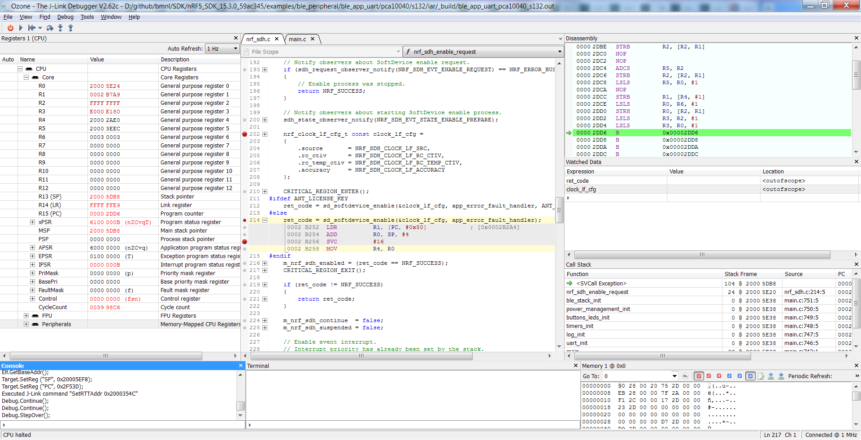Image resolution: width=861 pixels, height=440 pixels.
Task: Collapse the Core register group
Action: (26, 78)
